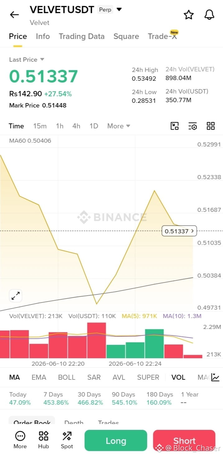Open chart settings icon
The height and width of the screenshot is (456, 223).
click(x=193, y=126)
